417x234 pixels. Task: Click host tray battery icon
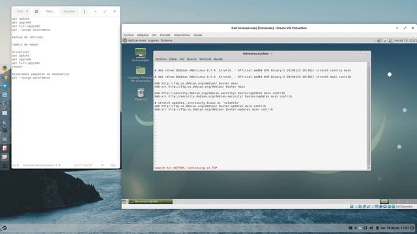click(377, 228)
